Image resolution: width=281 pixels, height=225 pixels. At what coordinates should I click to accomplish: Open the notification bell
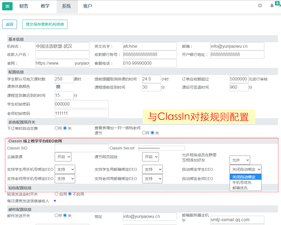pyautogui.click(x=272, y=6)
